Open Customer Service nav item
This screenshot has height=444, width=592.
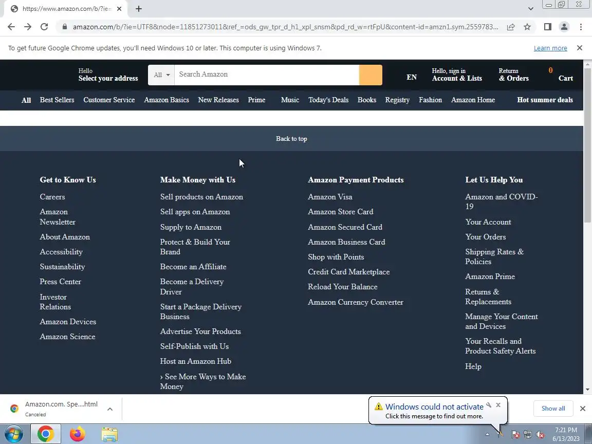109,100
